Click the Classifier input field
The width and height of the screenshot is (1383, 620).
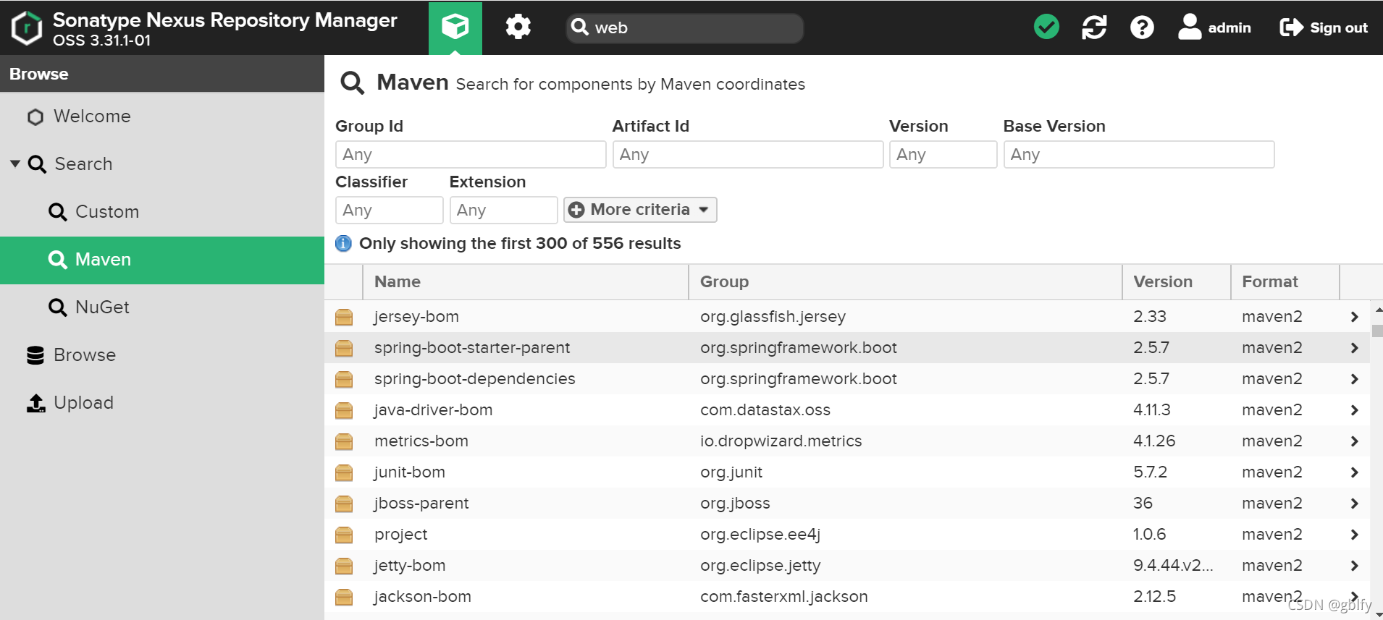click(390, 210)
